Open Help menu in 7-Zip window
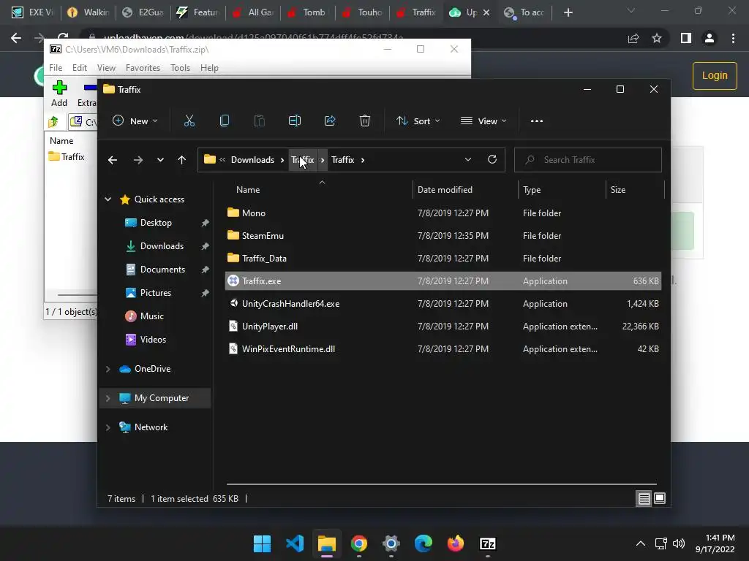 pyautogui.click(x=209, y=68)
